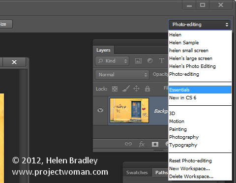236x183 pixels.
Task: Lock all padlock icon
Action: [147, 89]
